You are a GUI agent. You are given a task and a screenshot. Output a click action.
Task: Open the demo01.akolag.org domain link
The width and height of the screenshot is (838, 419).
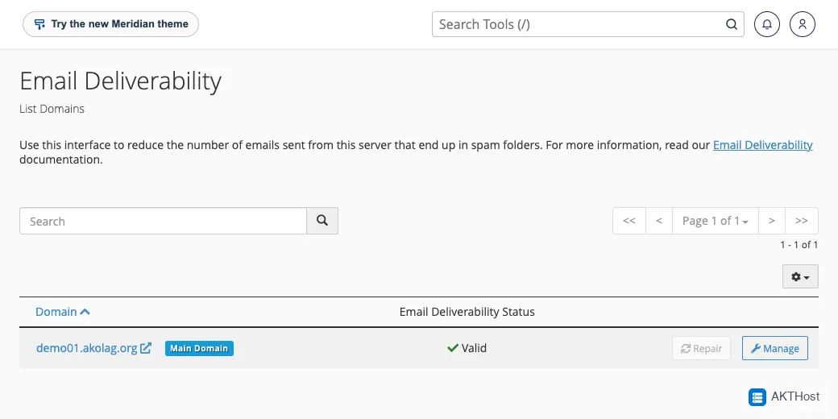point(86,348)
